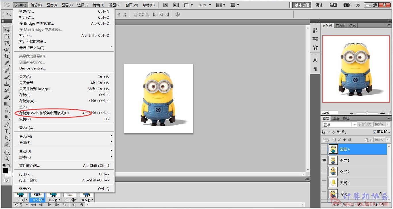The image size is (393, 209).
Task: Select the Clone Stamp tool
Action: point(6,84)
